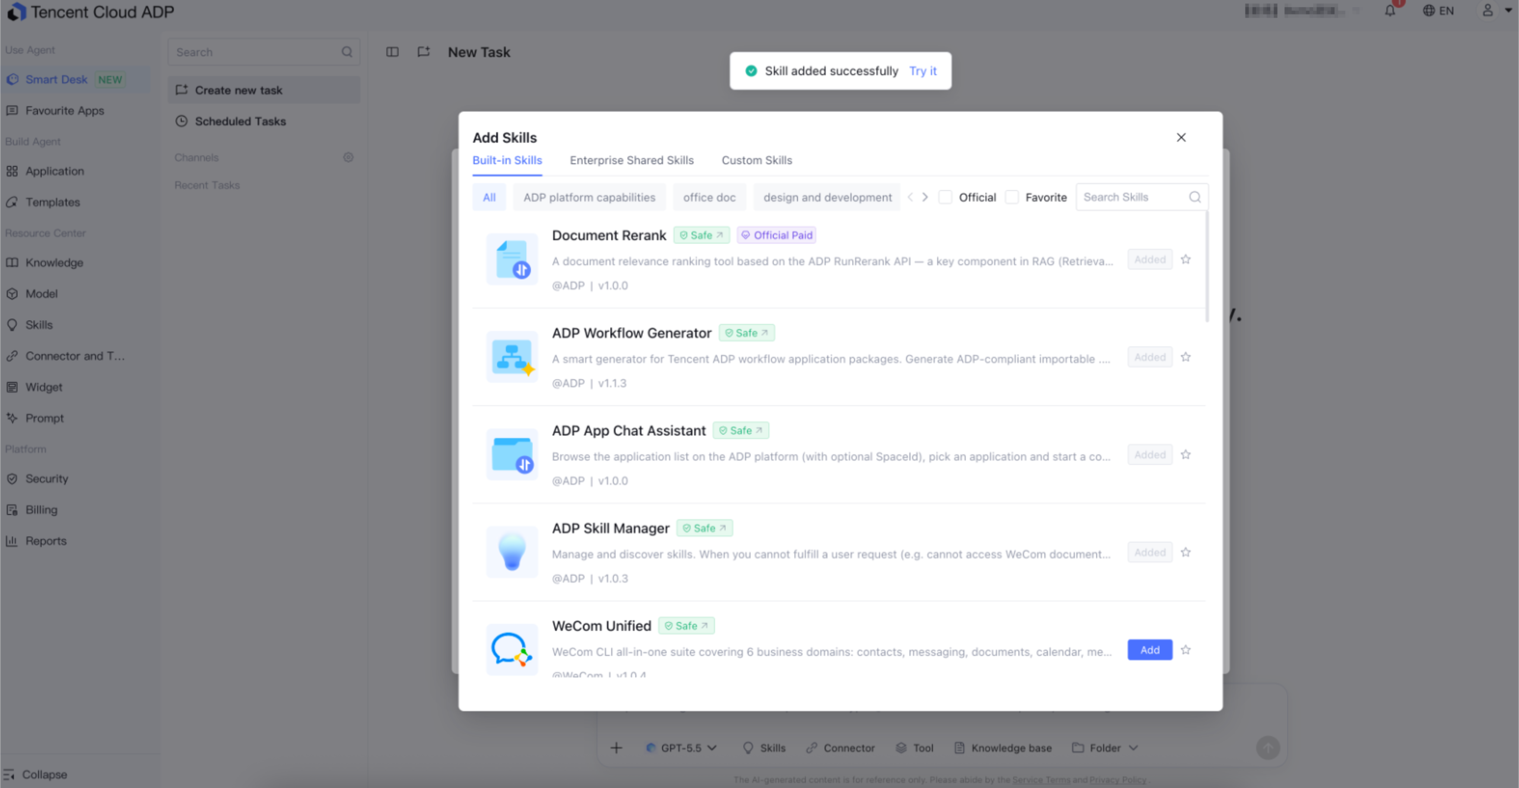The width and height of the screenshot is (1519, 788).
Task: Click the new task icon beside New Task
Action: click(x=423, y=52)
